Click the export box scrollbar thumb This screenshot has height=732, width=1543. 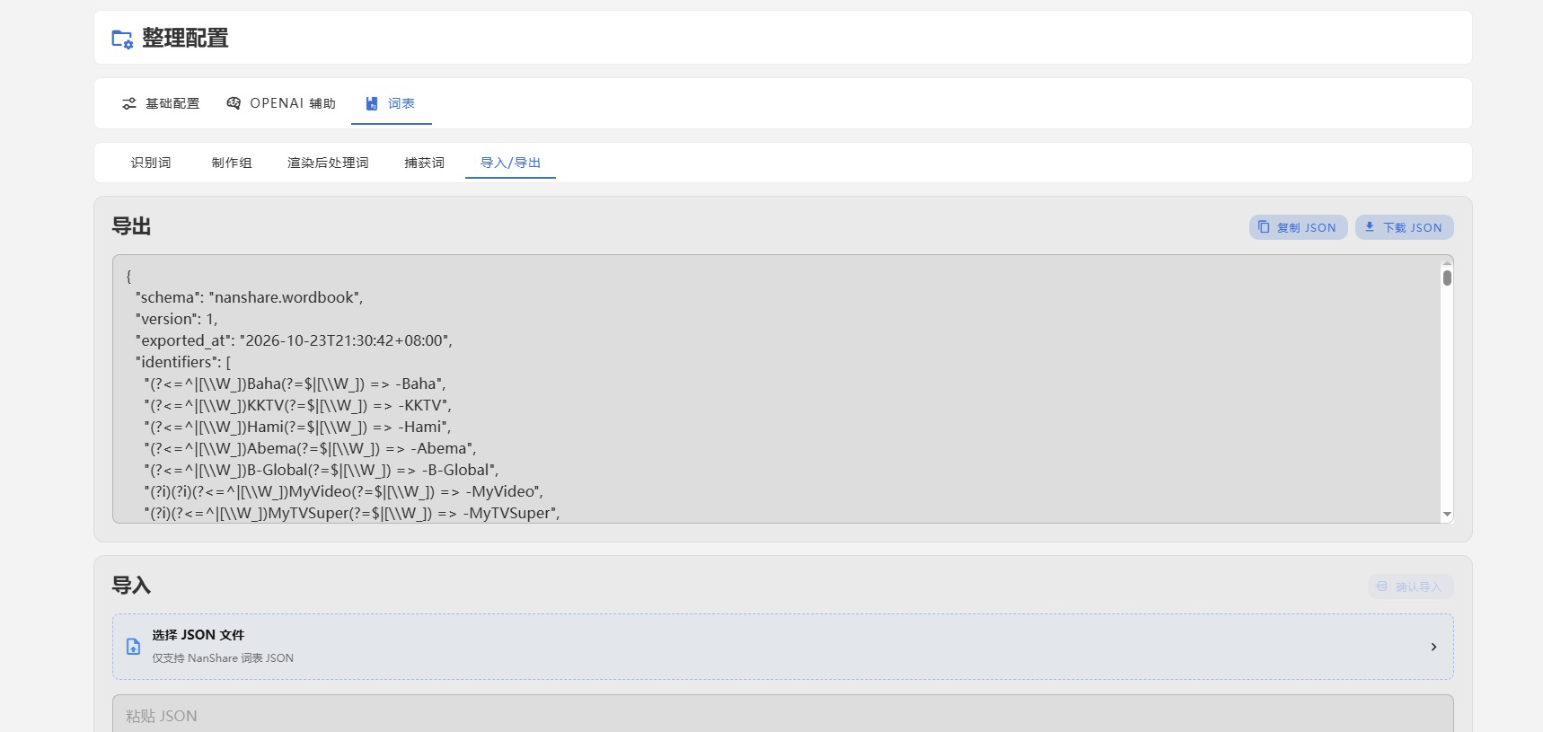coord(1447,278)
